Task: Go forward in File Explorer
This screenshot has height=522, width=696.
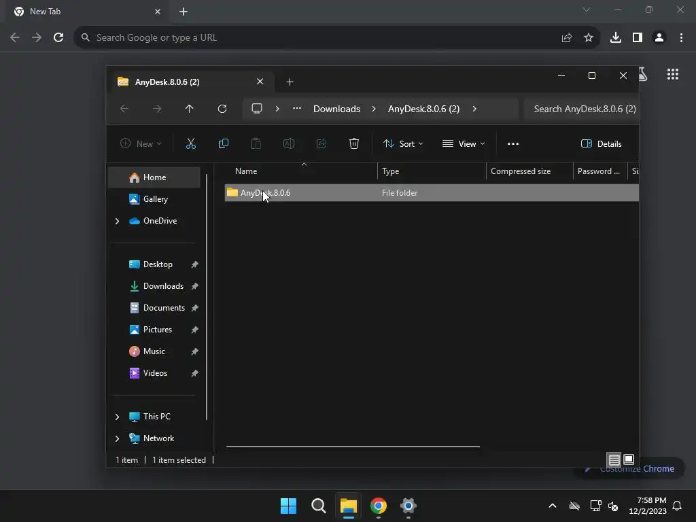Action: (157, 109)
